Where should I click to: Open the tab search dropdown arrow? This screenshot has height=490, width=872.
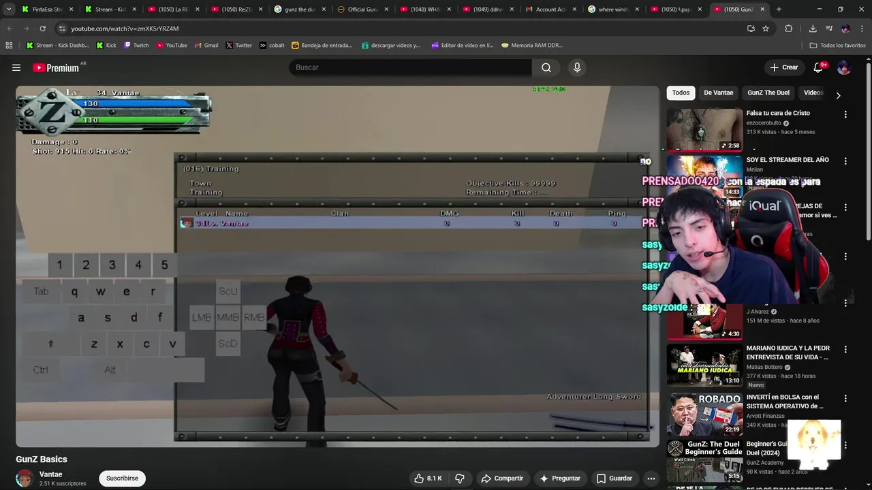point(9,10)
